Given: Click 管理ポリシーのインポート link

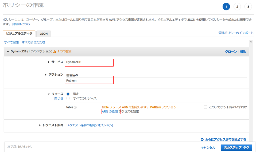Looking at the screenshot, I should click(x=236, y=33).
